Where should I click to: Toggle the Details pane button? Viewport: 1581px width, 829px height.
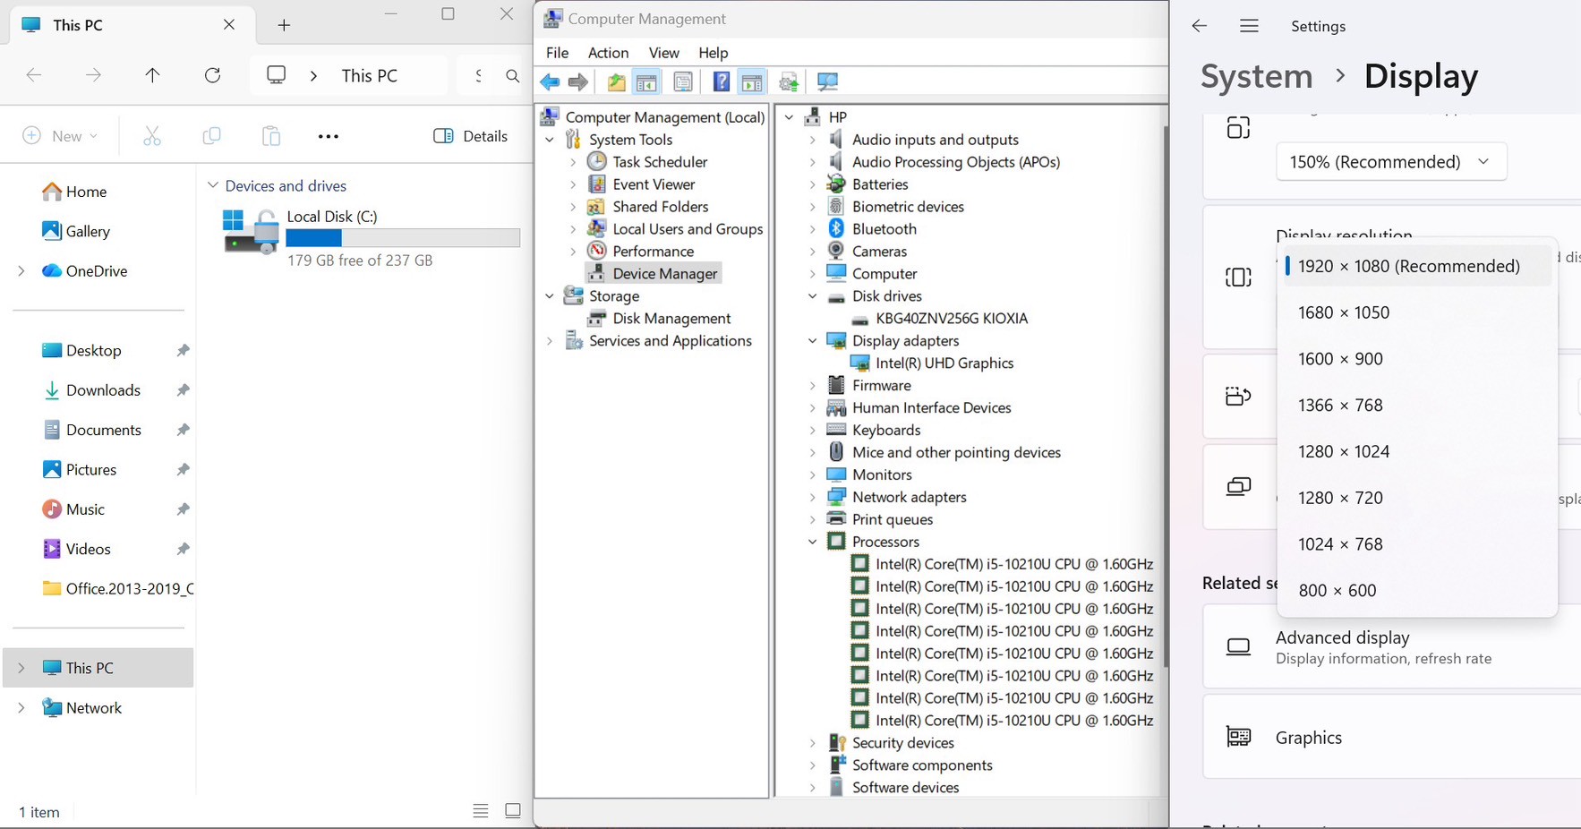click(x=471, y=136)
